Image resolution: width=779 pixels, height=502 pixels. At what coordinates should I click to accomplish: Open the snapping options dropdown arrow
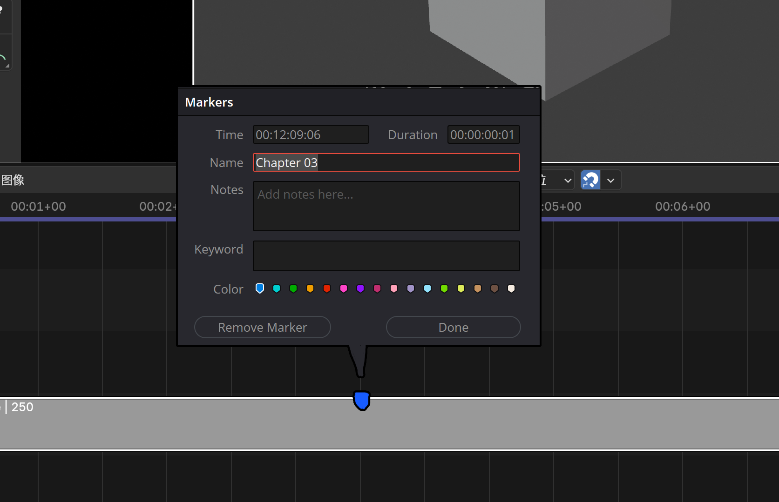point(611,181)
